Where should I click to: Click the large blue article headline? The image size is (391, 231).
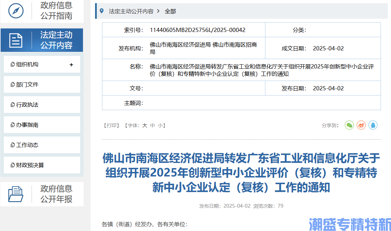241,173
